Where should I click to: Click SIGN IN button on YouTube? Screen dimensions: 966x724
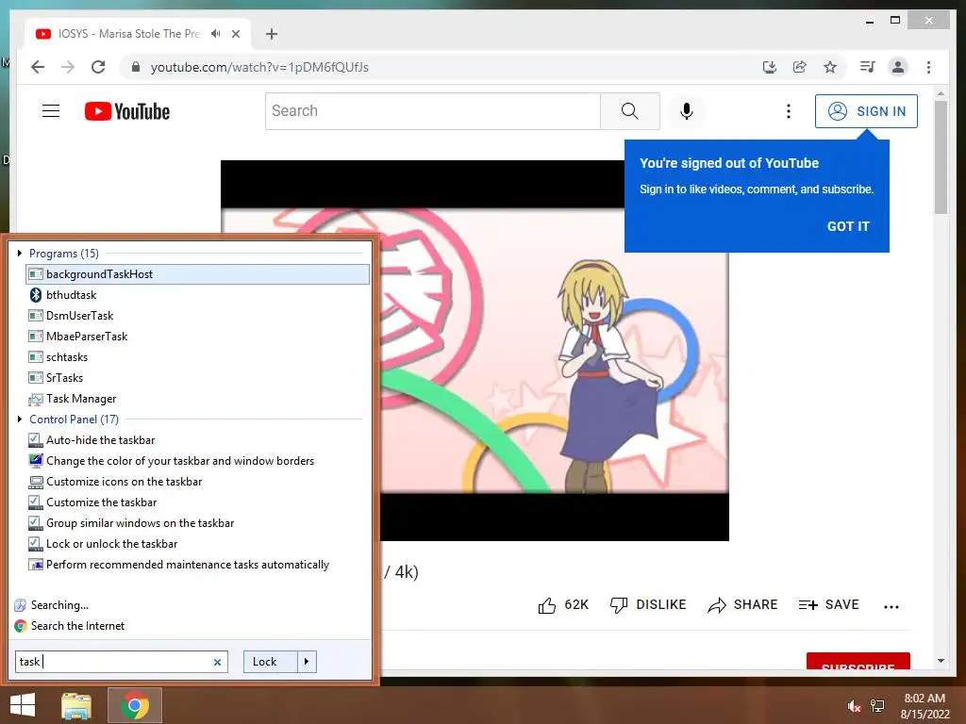pos(866,111)
